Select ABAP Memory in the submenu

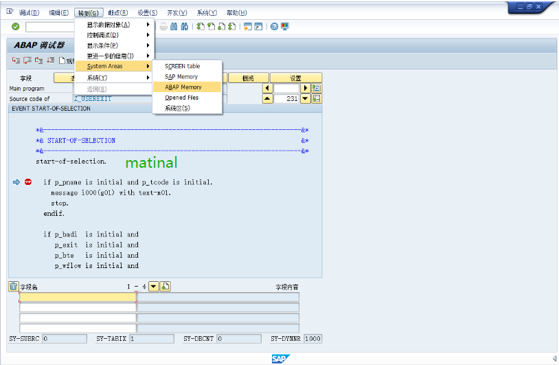click(x=187, y=87)
